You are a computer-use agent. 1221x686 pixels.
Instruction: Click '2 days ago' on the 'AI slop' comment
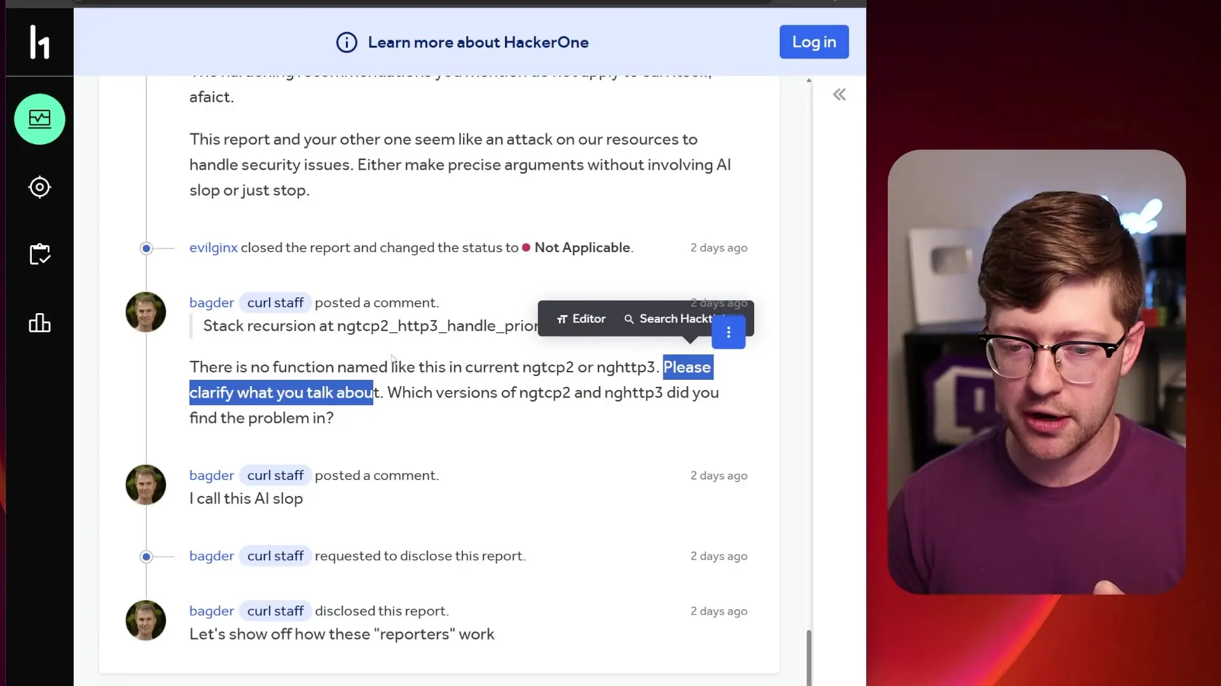[719, 476]
